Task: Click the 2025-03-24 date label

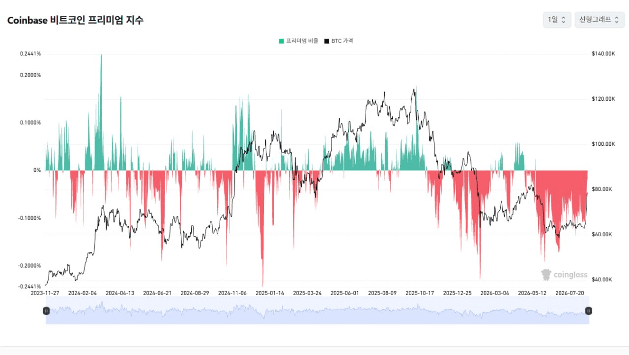Action: (307, 293)
